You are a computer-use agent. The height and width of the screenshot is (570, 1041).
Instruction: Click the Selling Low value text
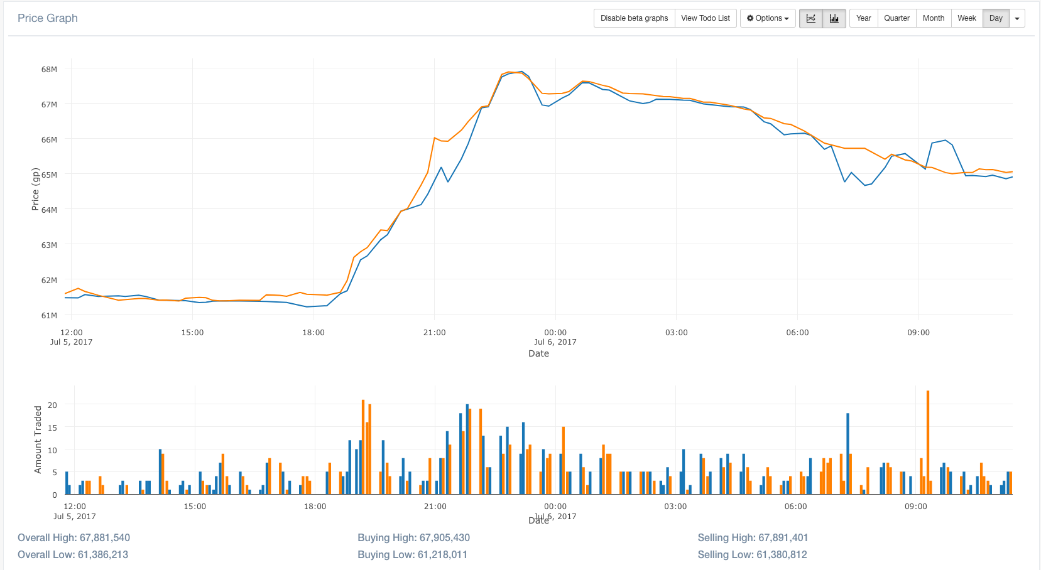point(752,555)
